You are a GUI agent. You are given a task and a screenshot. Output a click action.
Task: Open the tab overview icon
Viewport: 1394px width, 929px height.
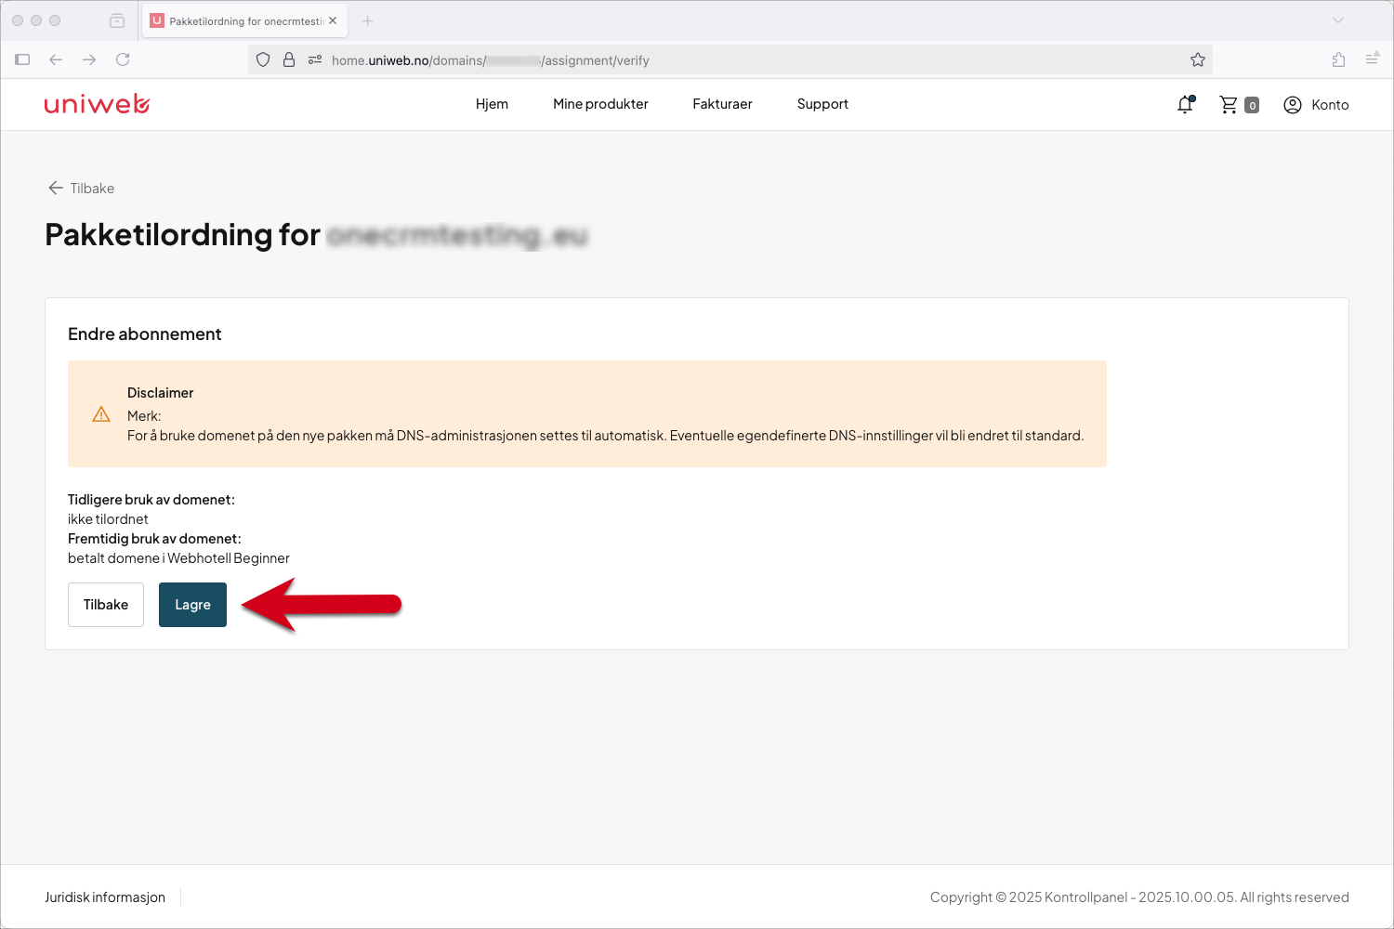117,20
